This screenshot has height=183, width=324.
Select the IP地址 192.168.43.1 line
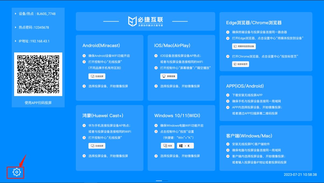32,41
